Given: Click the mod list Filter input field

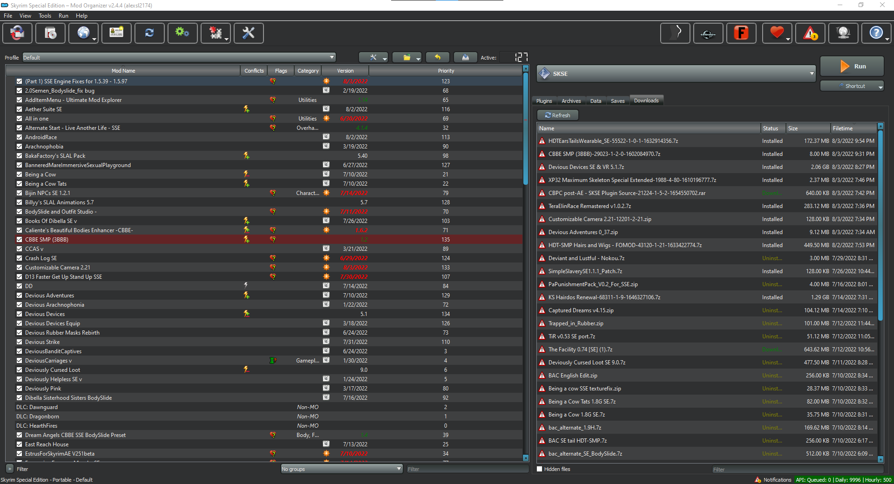Looking at the screenshot, I should (x=467, y=469).
